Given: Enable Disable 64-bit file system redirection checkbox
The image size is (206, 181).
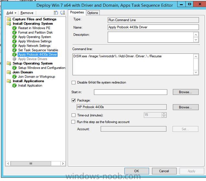Looking at the screenshot, I should tap(74, 83).
